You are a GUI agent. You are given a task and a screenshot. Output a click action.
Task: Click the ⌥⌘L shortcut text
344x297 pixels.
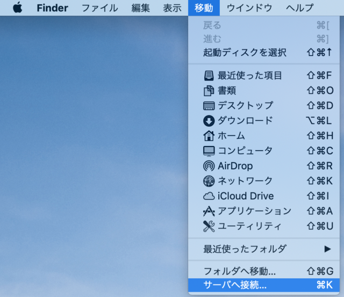pos(319,120)
